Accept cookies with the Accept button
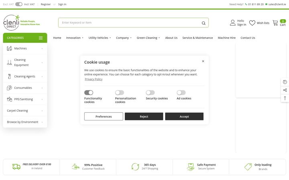 [184, 116]
